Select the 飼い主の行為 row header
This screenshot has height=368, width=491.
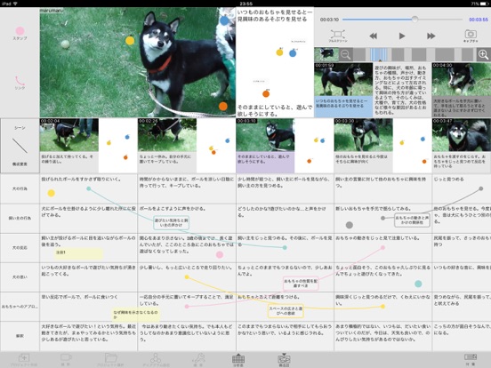click(x=20, y=219)
